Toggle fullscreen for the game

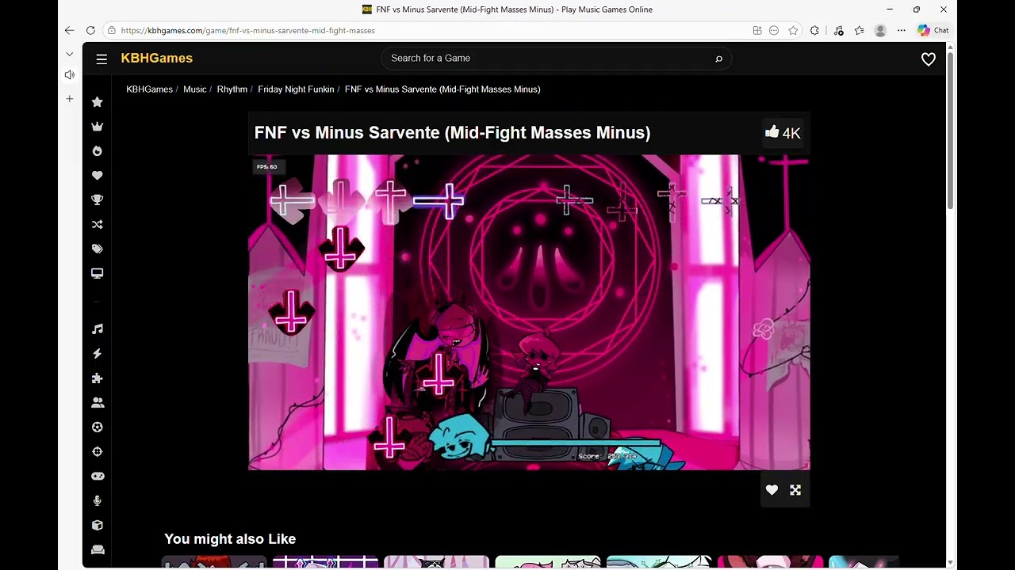point(795,490)
